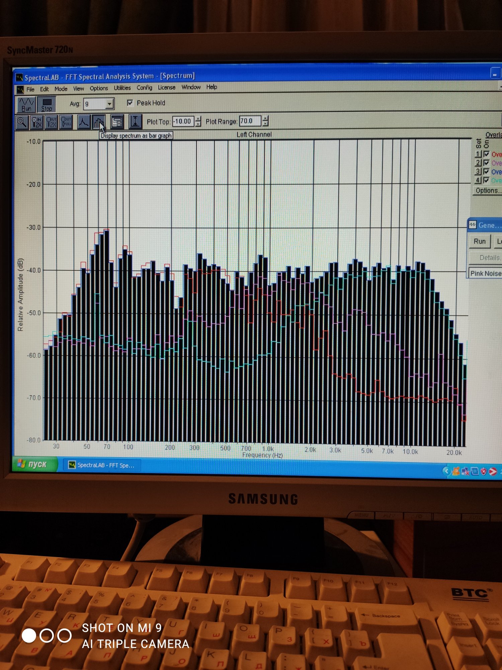Zoom out to full spectrum view
Screen dimensions: 502x670
pyautogui.click(x=66, y=122)
